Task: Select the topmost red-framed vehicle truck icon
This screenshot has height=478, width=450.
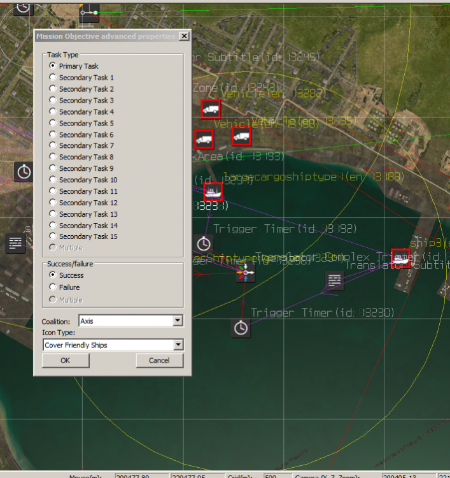Action: 211,109
